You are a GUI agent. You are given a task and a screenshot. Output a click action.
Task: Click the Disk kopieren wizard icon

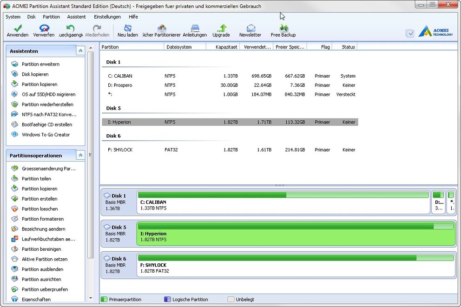click(15, 74)
